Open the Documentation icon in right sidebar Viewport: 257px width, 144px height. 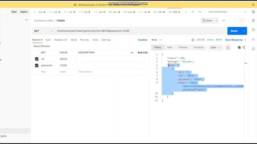tap(253, 20)
